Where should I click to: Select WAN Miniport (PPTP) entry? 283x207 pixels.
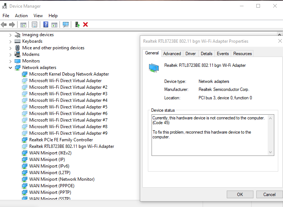pyautogui.click(x=50, y=192)
